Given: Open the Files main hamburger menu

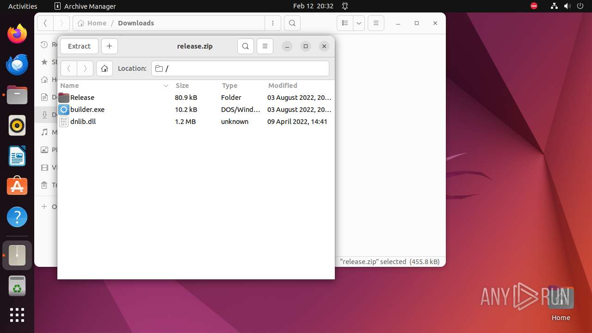Looking at the screenshot, I should [376, 23].
